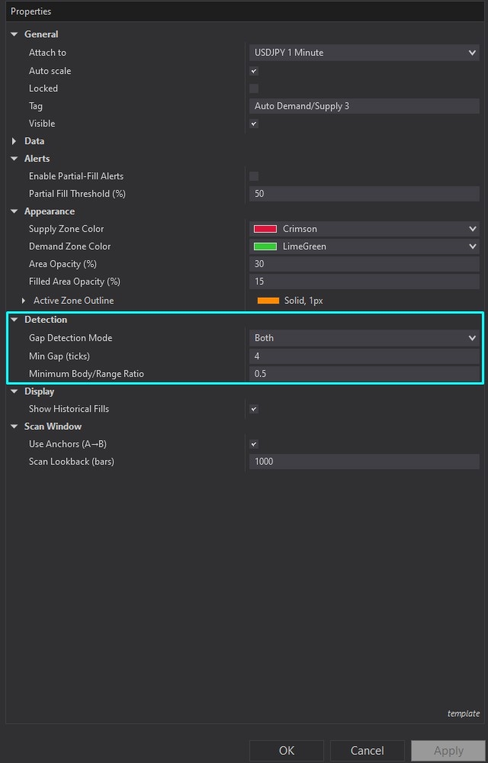Hide the object by unchecking Visible
488x763 pixels.
(x=253, y=123)
